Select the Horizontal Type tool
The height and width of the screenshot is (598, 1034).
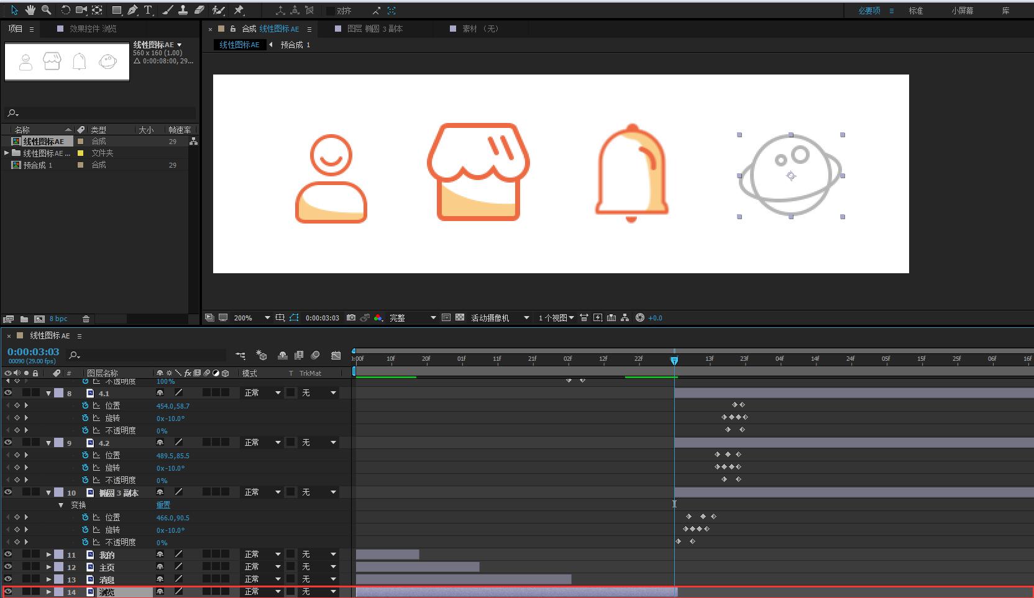(148, 10)
